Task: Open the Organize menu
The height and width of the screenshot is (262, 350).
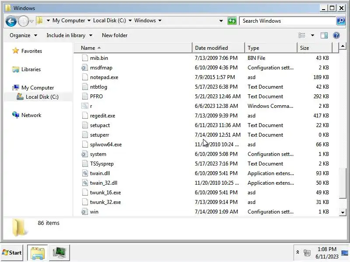Action: tap(23, 35)
